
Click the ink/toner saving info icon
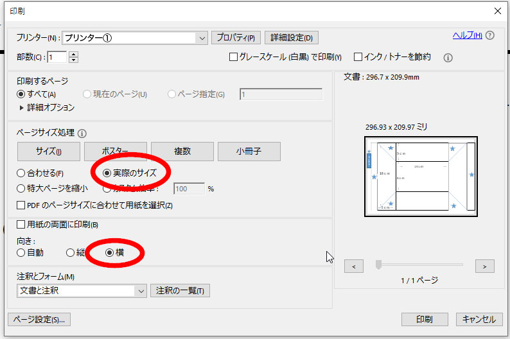click(448, 58)
